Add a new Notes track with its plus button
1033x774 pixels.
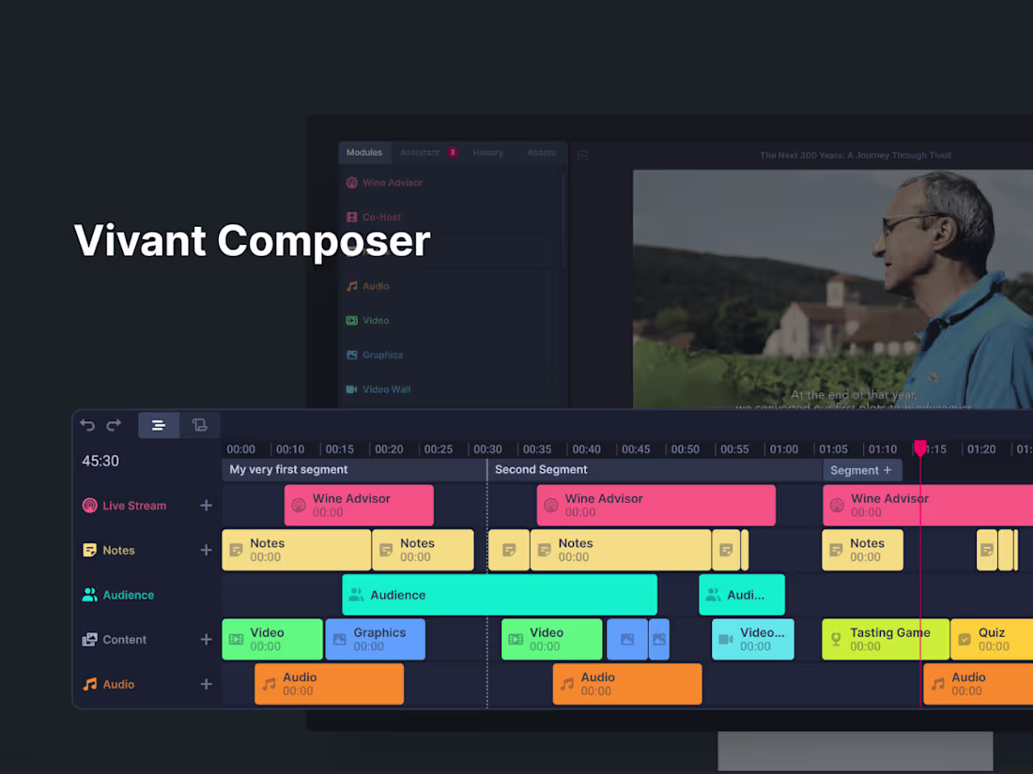click(x=206, y=550)
